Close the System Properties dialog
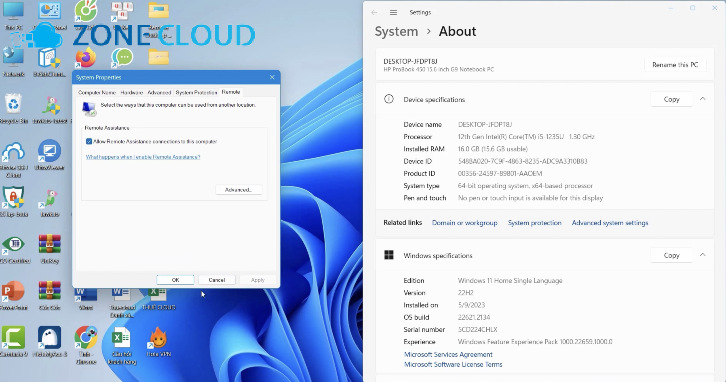This screenshot has height=382, width=726. point(272,77)
